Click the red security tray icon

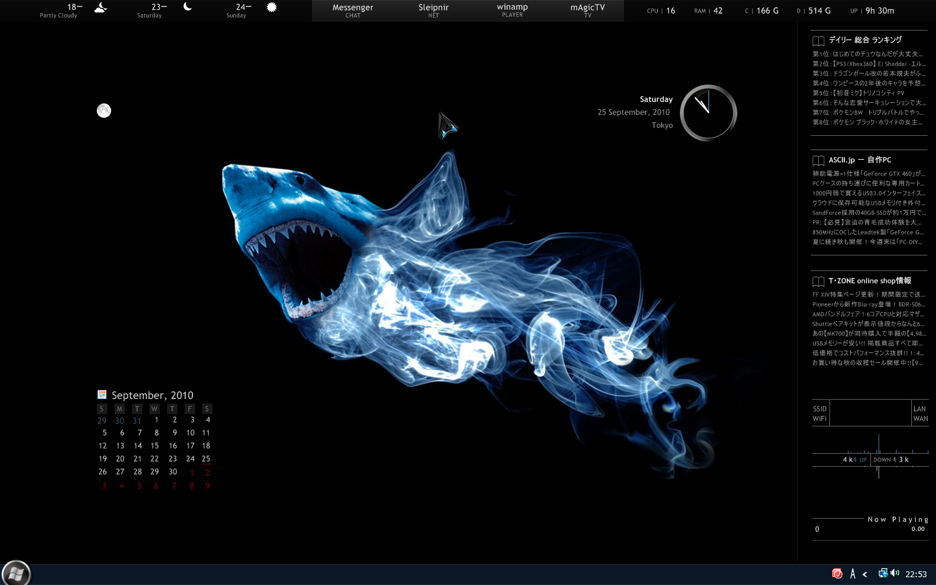[837, 573]
